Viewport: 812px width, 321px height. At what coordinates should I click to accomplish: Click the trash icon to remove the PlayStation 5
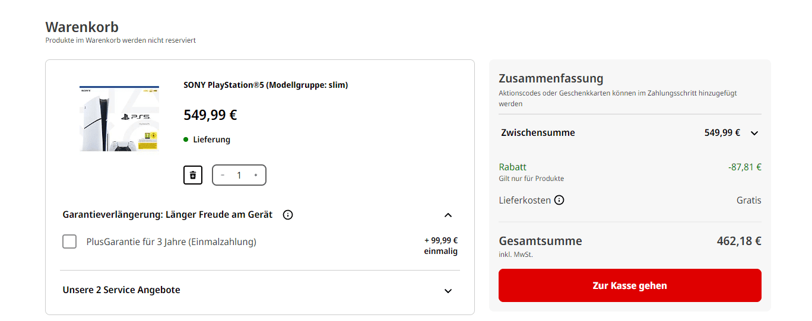[193, 175]
